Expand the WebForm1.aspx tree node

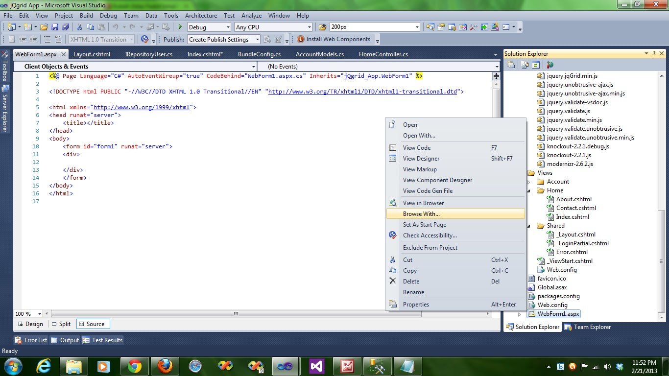click(520, 314)
